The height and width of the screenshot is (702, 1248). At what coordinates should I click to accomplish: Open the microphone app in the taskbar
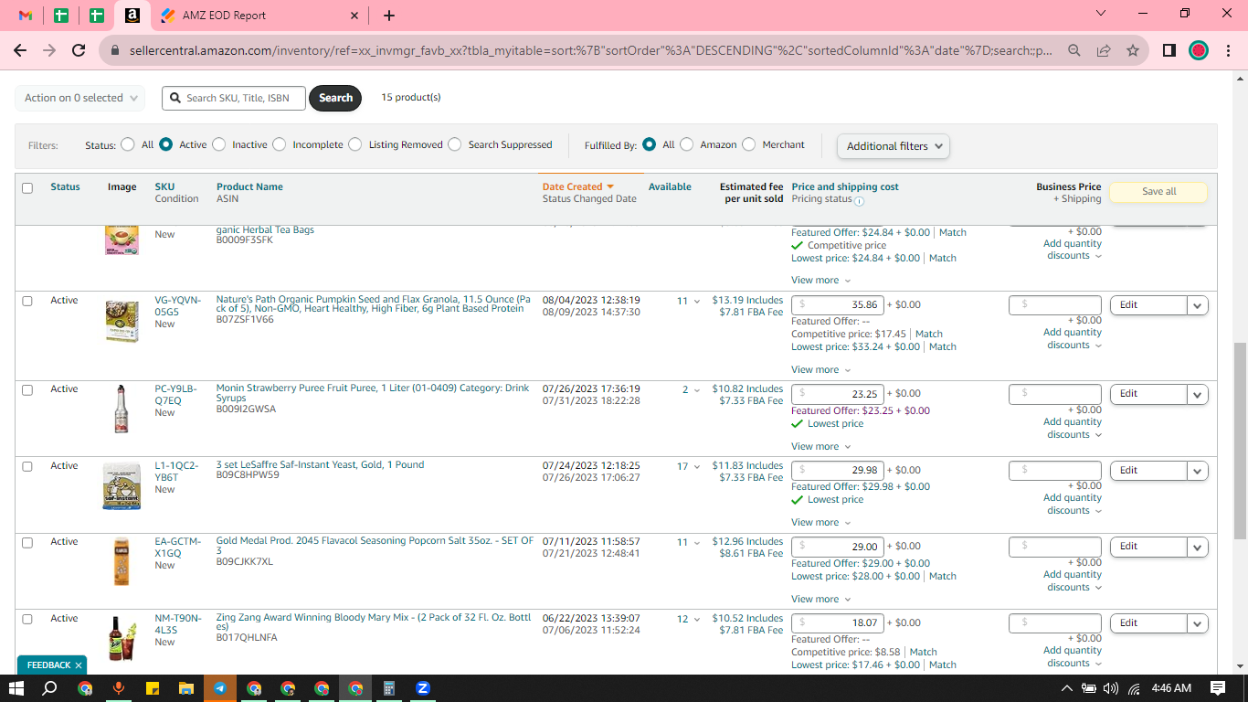point(118,688)
